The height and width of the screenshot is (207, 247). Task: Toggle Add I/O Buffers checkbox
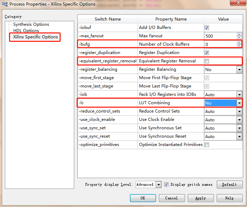(x=207, y=28)
